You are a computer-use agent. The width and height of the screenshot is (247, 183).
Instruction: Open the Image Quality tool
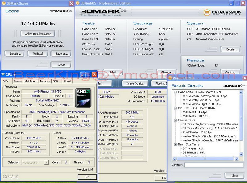point(136,83)
